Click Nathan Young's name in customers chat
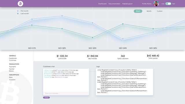This screenshot has width=185, height=104. click(48, 70)
